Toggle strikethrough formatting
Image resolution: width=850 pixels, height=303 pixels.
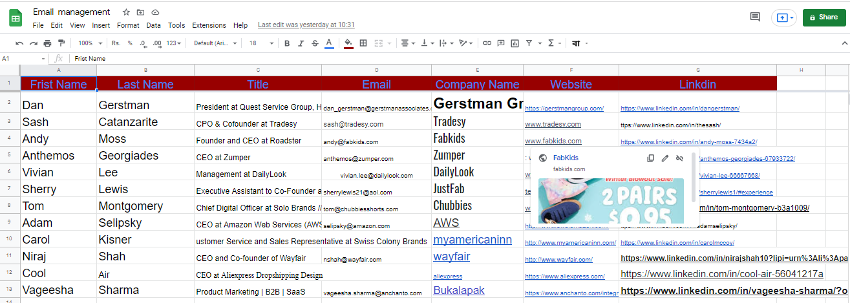coord(315,43)
